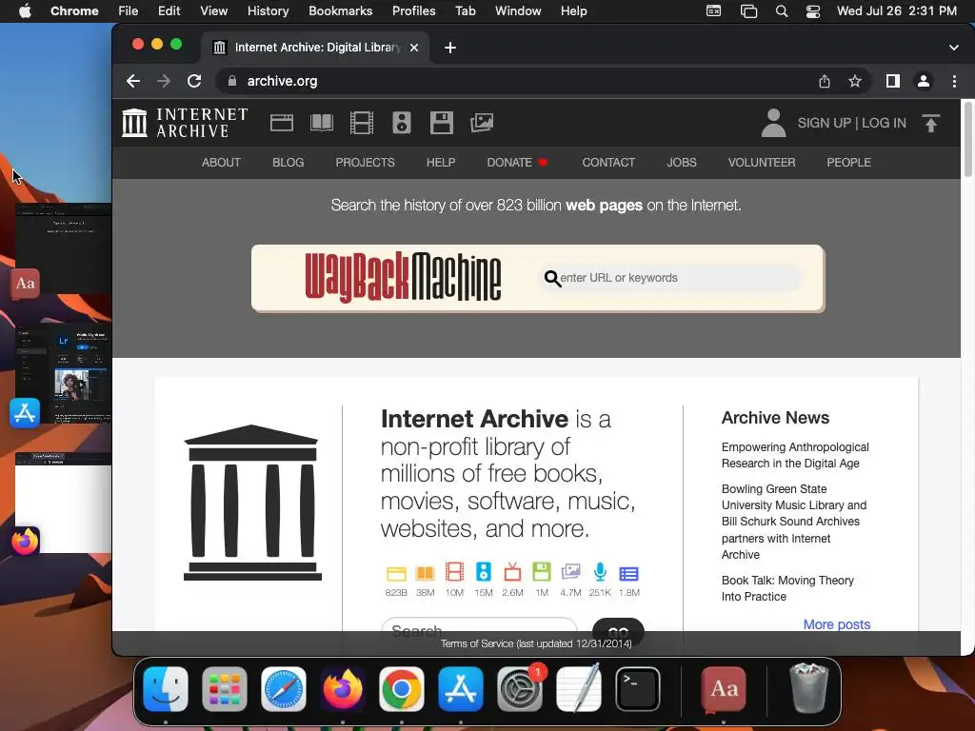975x731 pixels.
Task: Open Terminal from the Dock
Action: click(637, 689)
